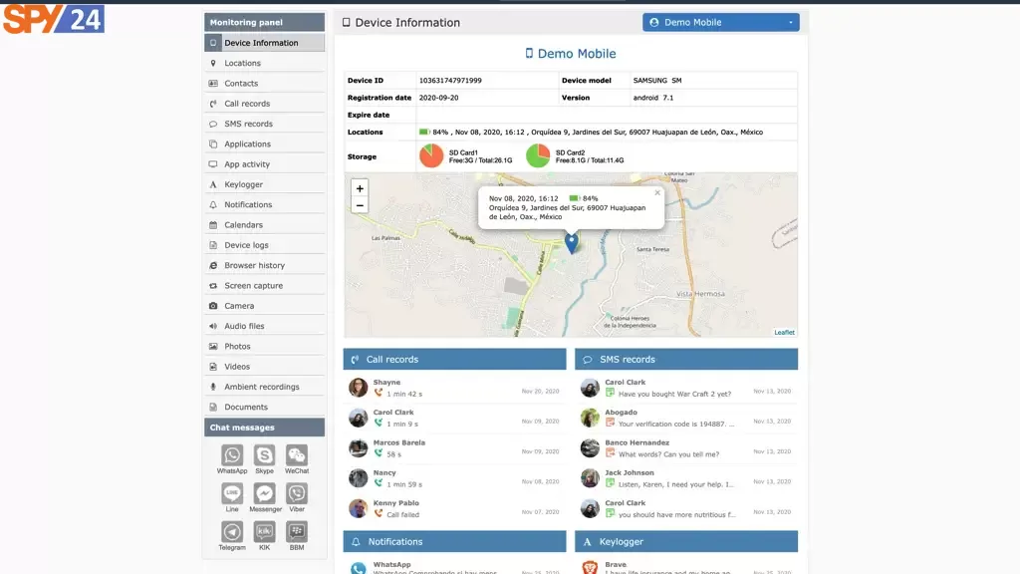Viewport: 1020px width, 574px height.
Task: Open Keylogger panel header
Action: click(686, 541)
